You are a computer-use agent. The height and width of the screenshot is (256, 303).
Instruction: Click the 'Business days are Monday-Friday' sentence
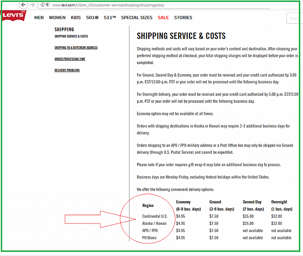click(203, 177)
